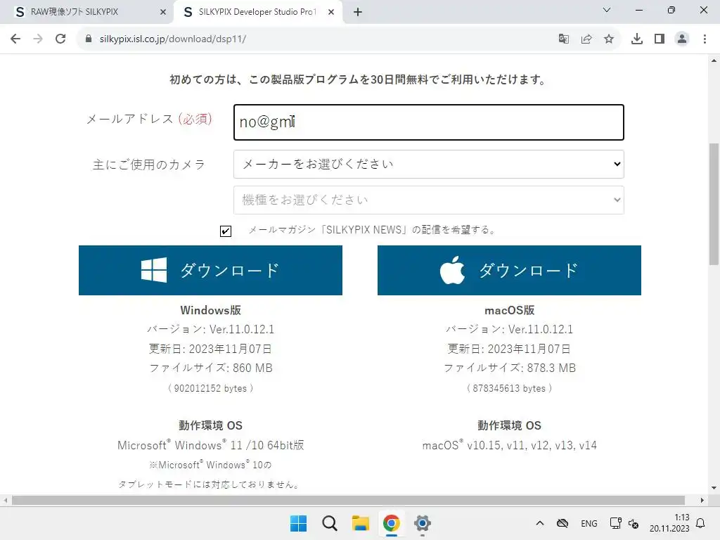Screen dimensions: 720x540
Task: Click the horizontal scrollbar right arrow
Action: tap(702, 501)
